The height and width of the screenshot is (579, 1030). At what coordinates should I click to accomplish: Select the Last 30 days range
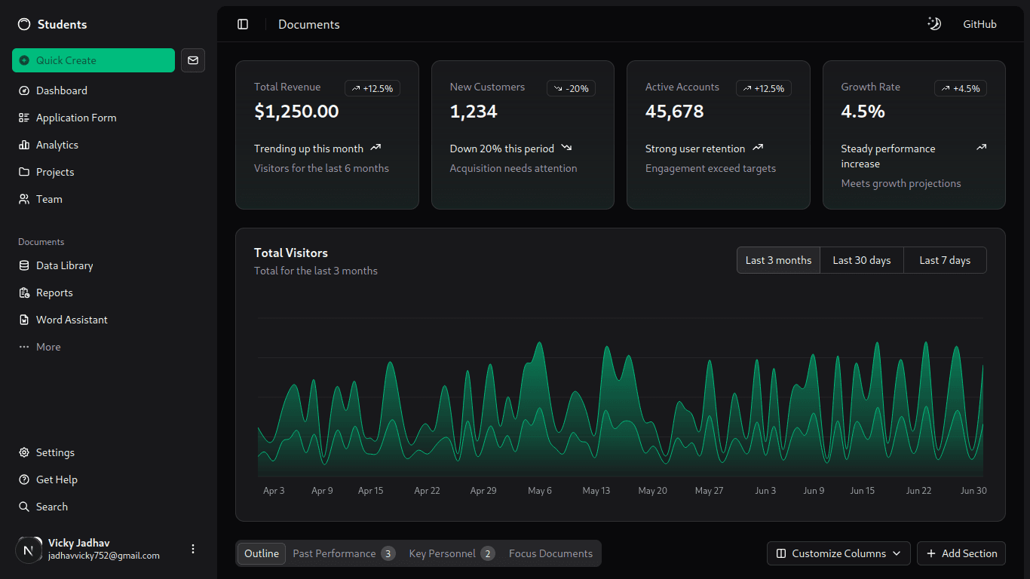coord(862,260)
